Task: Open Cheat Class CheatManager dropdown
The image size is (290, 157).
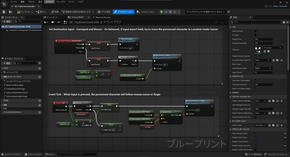Action: click(260, 125)
